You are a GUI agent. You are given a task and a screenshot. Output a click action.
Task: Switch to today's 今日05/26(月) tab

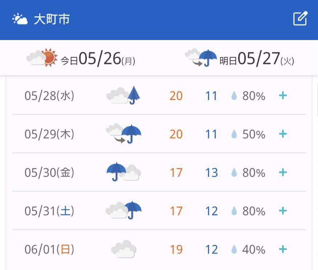click(81, 58)
